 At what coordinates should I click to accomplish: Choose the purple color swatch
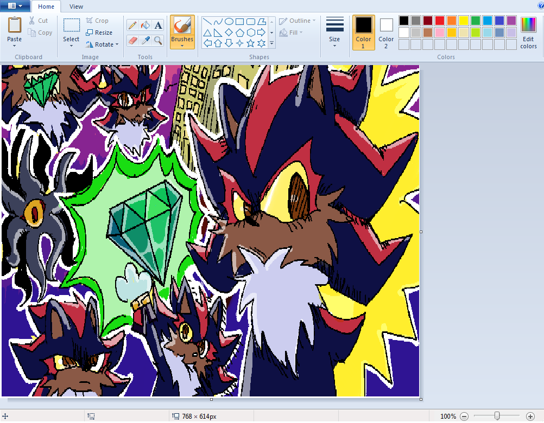pos(511,21)
